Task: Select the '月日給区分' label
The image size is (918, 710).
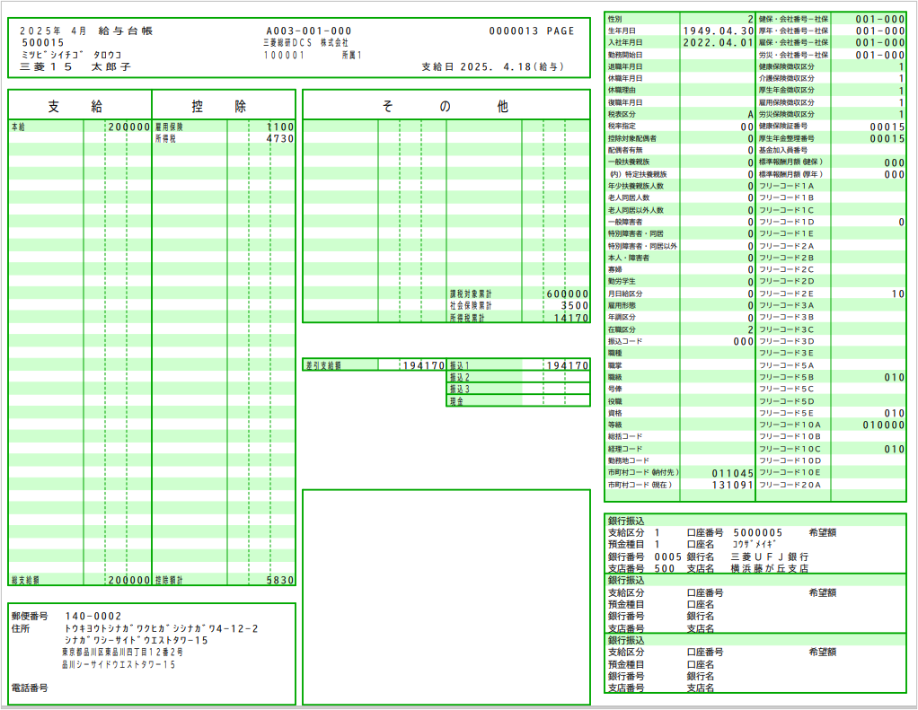Action: tap(625, 294)
